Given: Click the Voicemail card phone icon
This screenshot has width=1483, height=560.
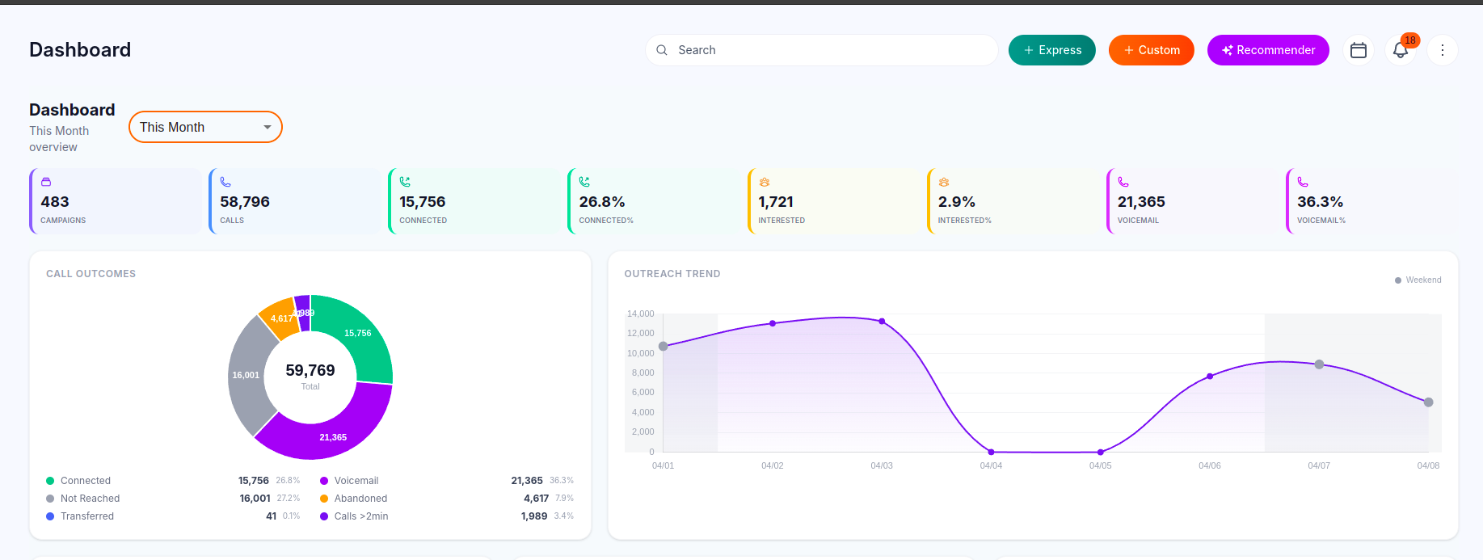Looking at the screenshot, I should click(x=1123, y=182).
